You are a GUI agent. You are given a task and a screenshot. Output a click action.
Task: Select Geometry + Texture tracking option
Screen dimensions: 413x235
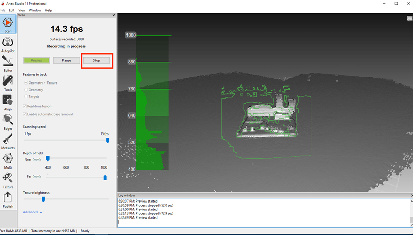pyautogui.click(x=25, y=82)
